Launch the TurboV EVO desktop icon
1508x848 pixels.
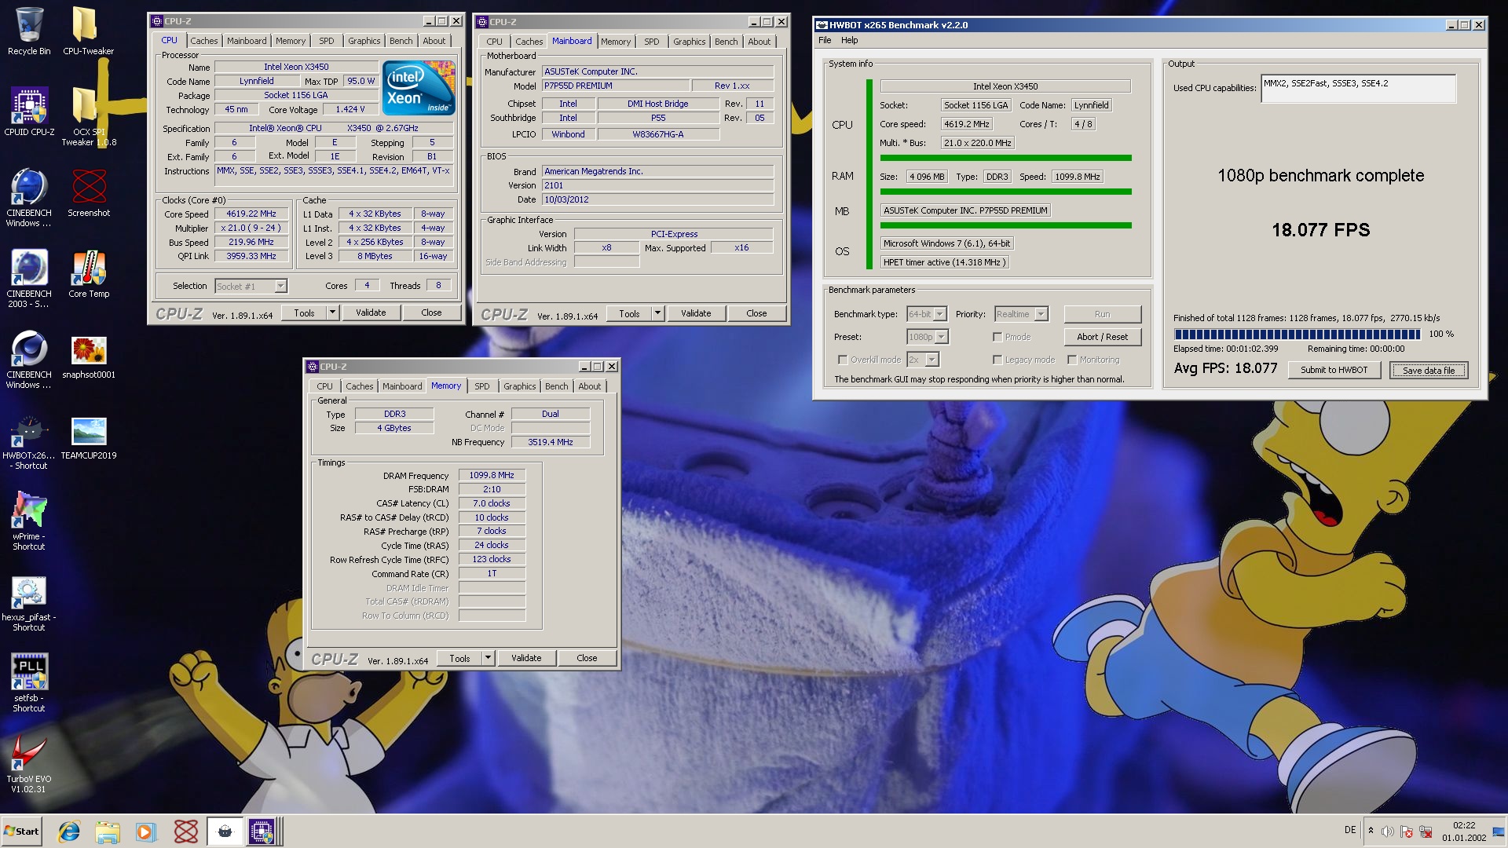(29, 764)
